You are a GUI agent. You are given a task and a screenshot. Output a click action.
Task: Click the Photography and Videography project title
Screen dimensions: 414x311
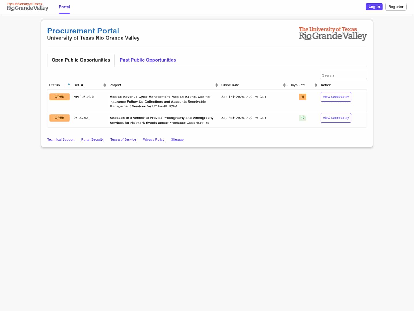(x=162, y=120)
